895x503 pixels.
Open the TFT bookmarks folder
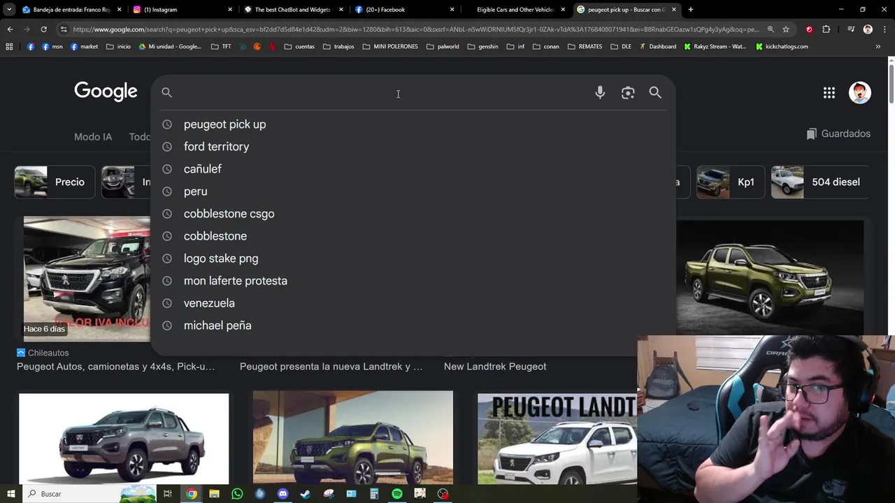click(x=221, y=47)
